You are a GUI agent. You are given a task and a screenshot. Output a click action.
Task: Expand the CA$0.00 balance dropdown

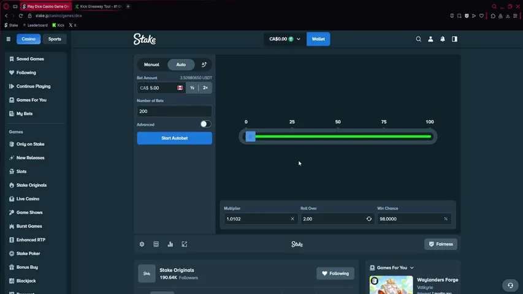click(284, 39)
